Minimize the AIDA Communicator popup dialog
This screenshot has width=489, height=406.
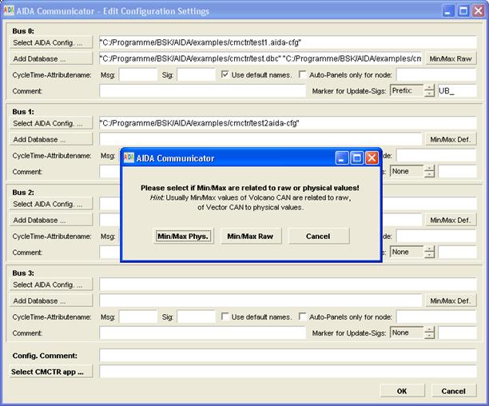pos(342,158)
